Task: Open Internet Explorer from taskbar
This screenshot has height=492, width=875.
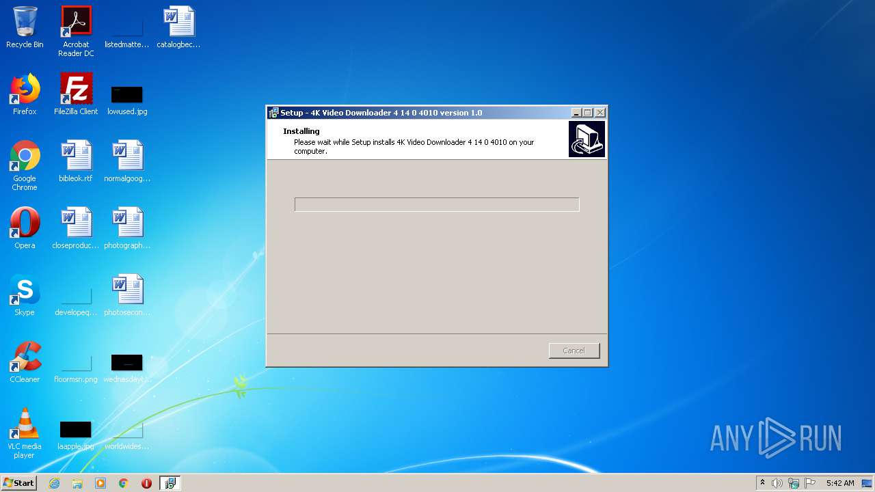Action: (54, 483)
